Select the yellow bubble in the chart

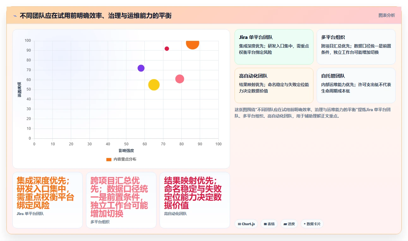coord(154,85)
